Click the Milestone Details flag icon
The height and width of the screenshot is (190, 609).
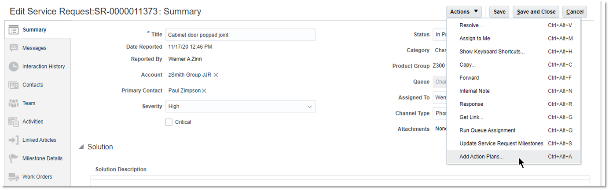pos(14,158)
